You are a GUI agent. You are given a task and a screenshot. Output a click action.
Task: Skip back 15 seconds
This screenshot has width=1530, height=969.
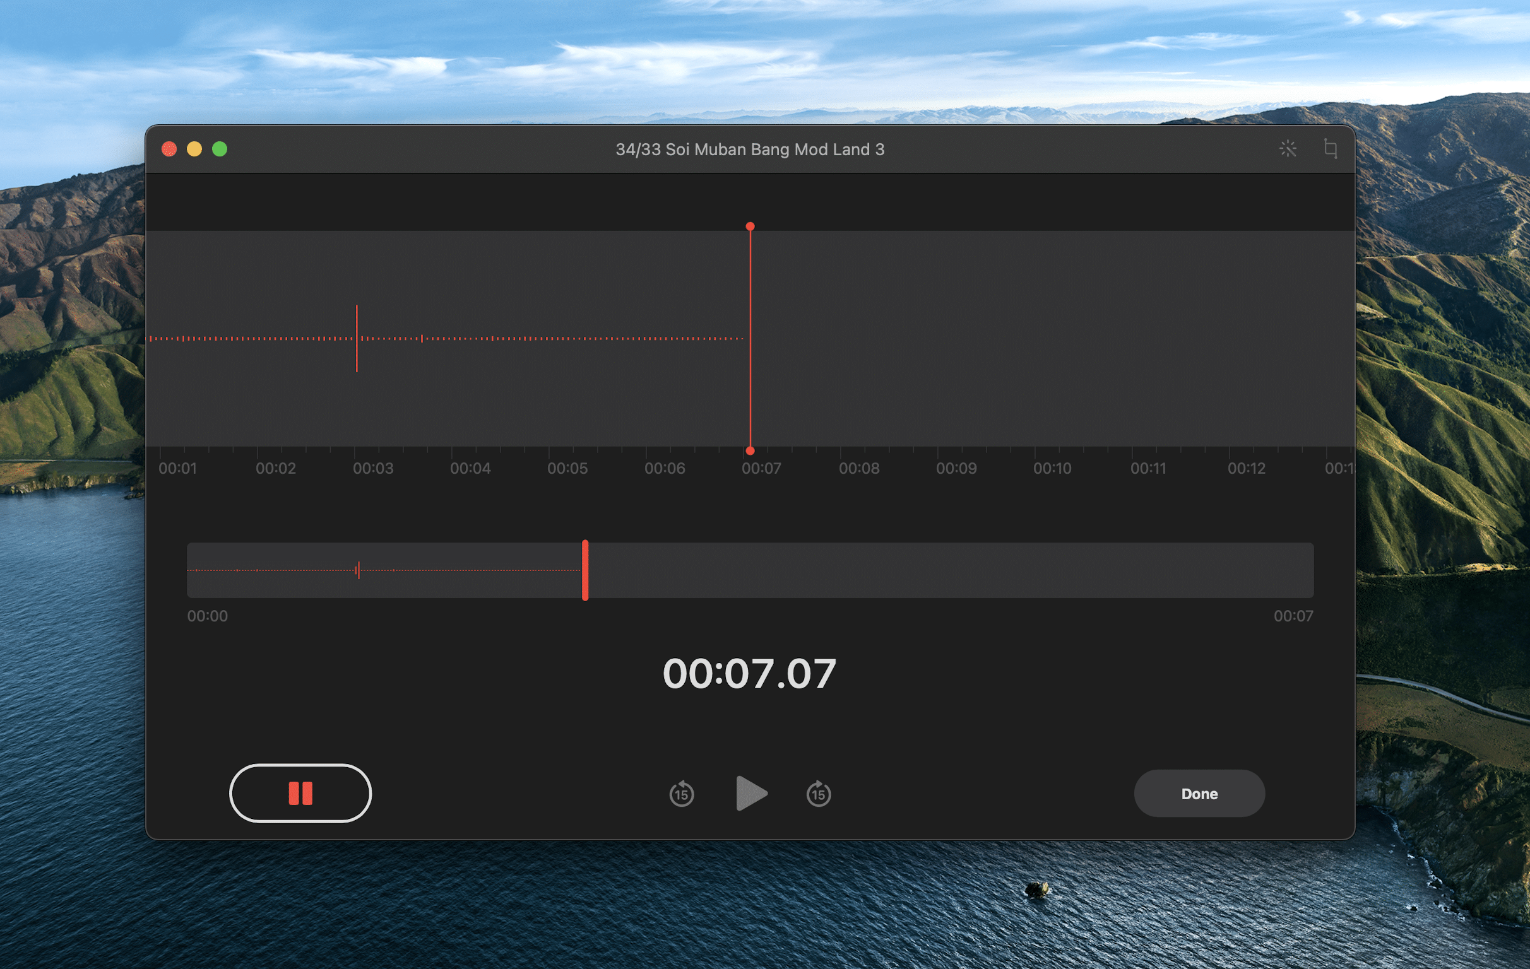coord(681,794)
